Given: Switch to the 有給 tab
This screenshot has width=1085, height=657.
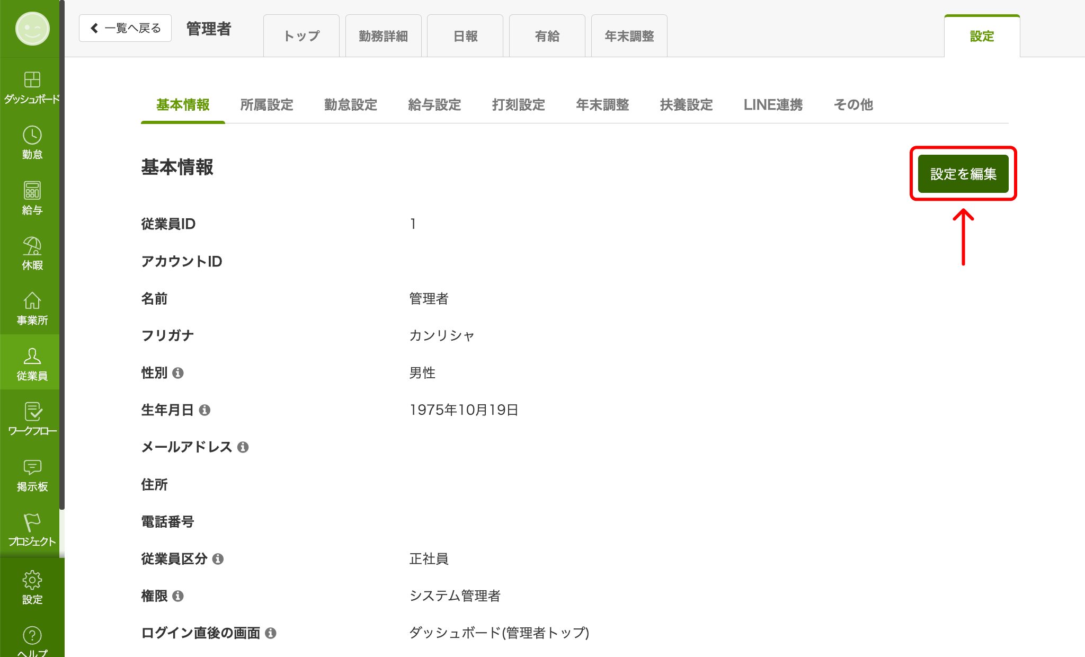Looking at the screenshot, I should pyautogui.click(x=547, y=36).
